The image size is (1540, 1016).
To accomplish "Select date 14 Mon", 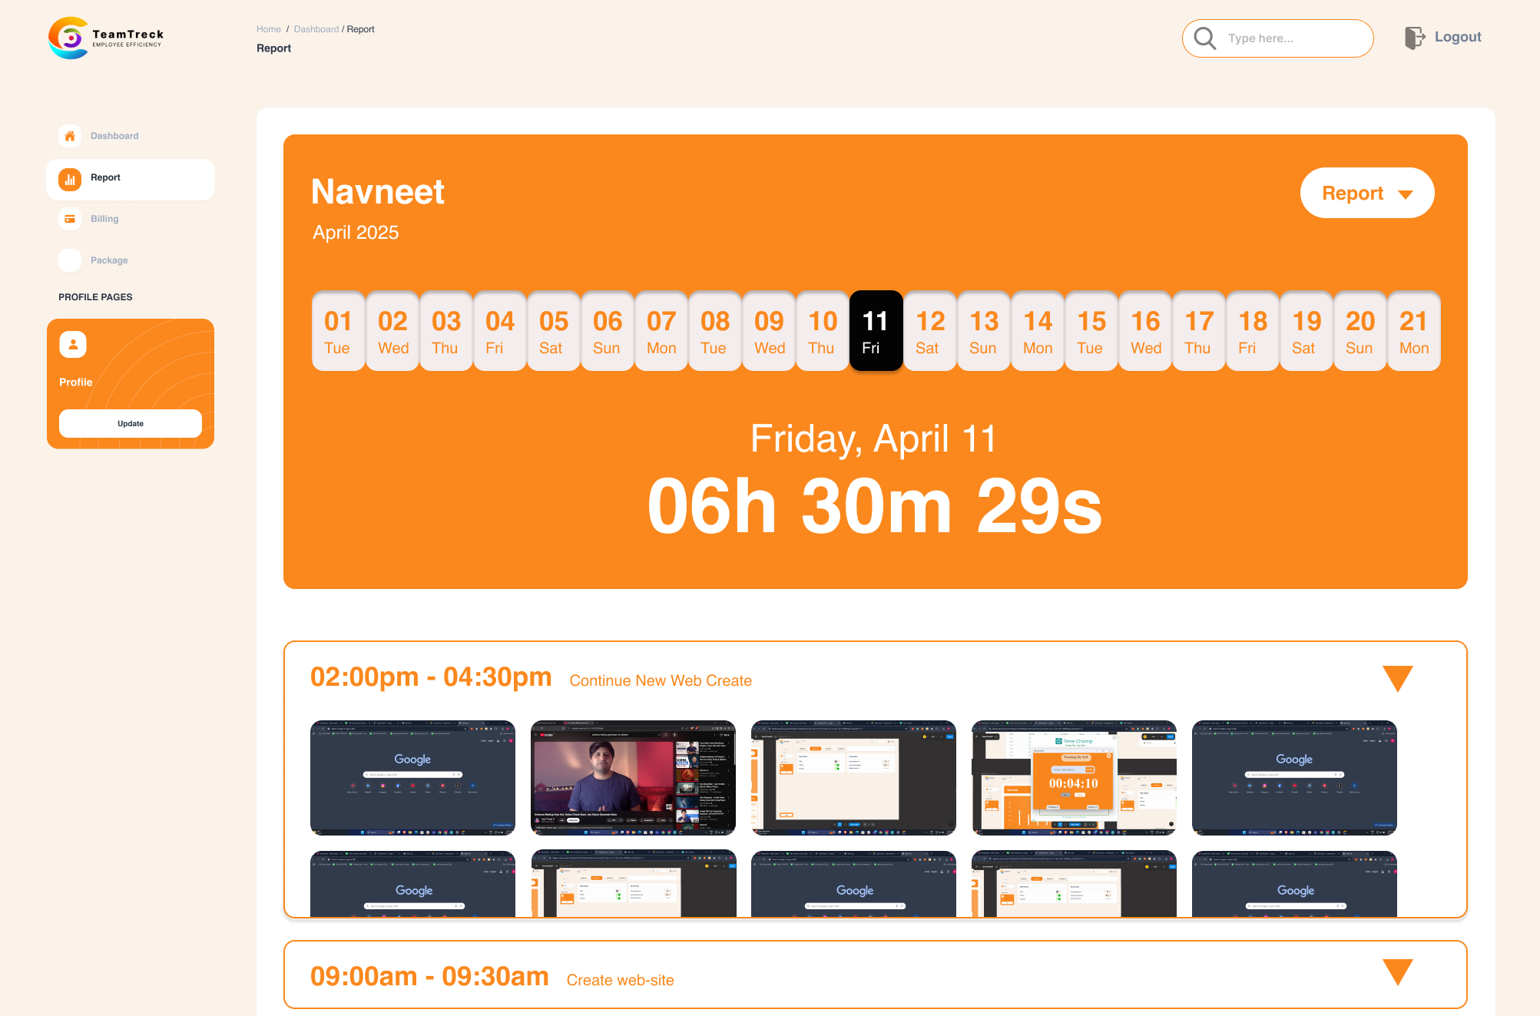I will [1038, 331].
